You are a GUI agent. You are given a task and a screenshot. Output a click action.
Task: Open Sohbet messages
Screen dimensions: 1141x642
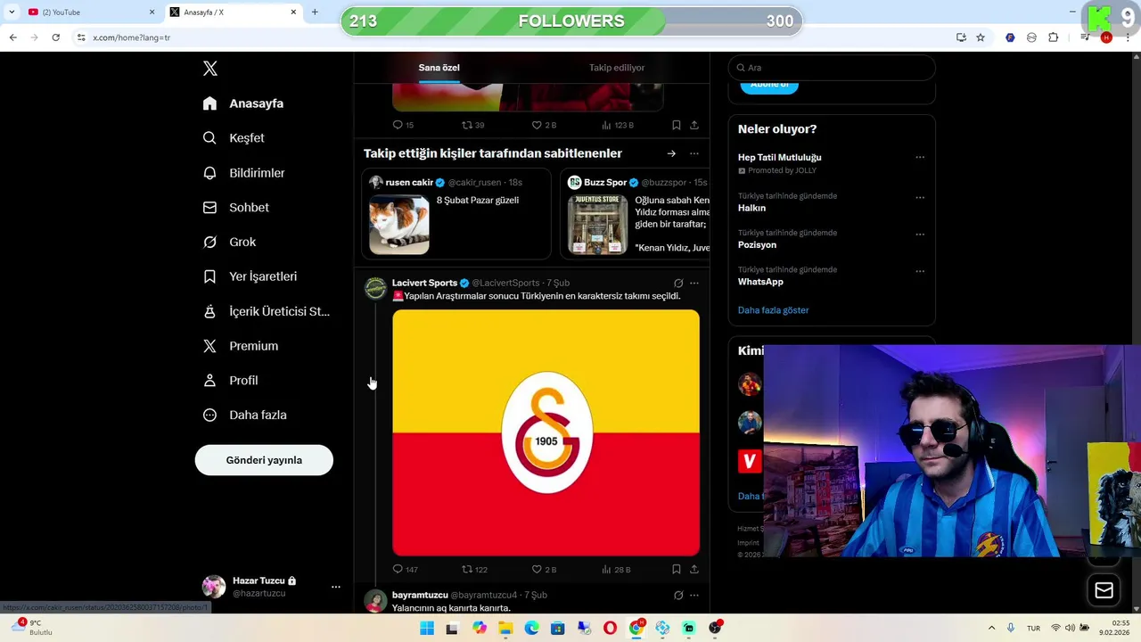[235, 208]
